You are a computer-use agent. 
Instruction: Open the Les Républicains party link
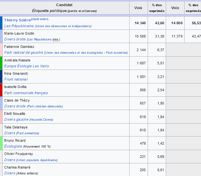[x=19, y=26]
